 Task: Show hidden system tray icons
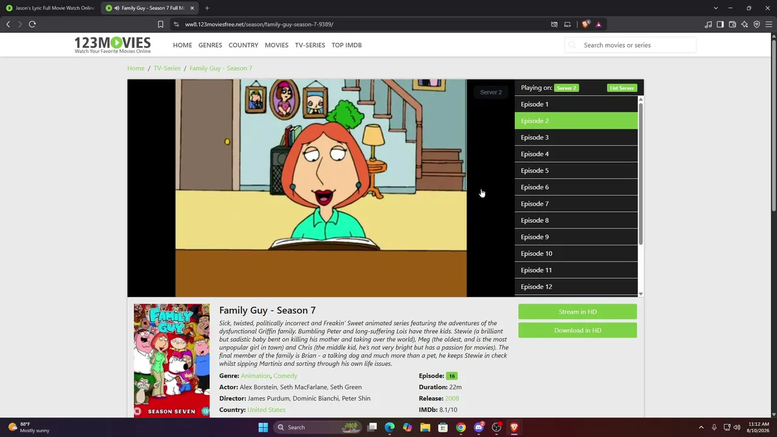701,427
